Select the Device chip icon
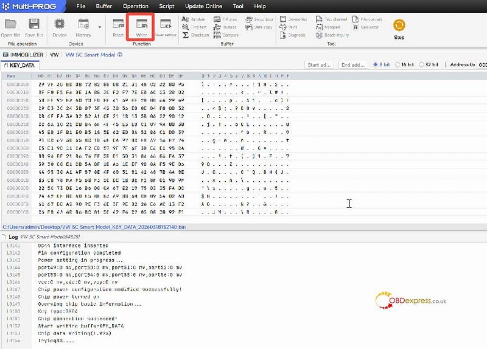Image resolution: width=487 pixels, height=349 pixels. coord(59,24)
